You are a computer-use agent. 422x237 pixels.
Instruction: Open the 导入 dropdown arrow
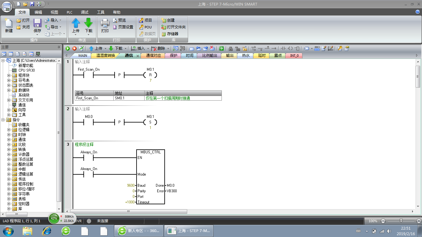pos(60,20)
